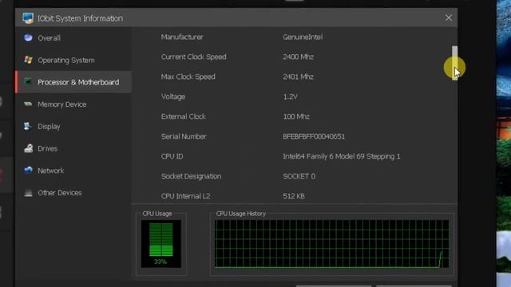Screen dimensions: 511x287
Task: Select the SOCKET 0 value
Action: click(x=299, y=176)
